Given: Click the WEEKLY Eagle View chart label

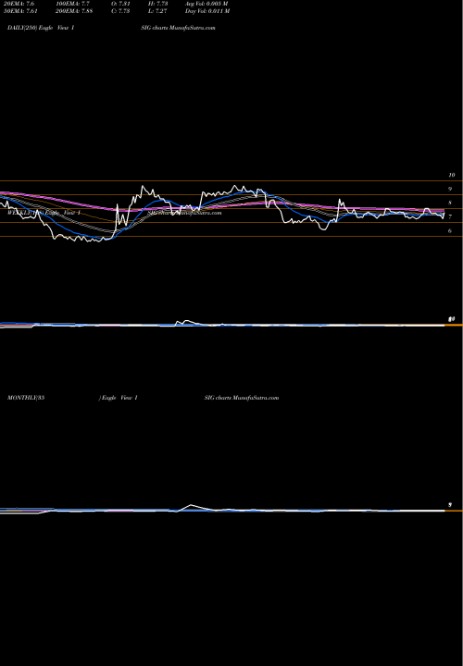Looking at the screenshot, I should 44,213.
